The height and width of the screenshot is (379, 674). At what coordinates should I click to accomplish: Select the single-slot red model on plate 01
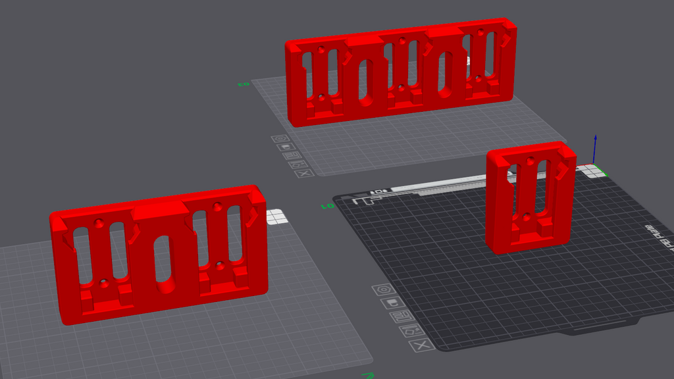click(531, 197)
